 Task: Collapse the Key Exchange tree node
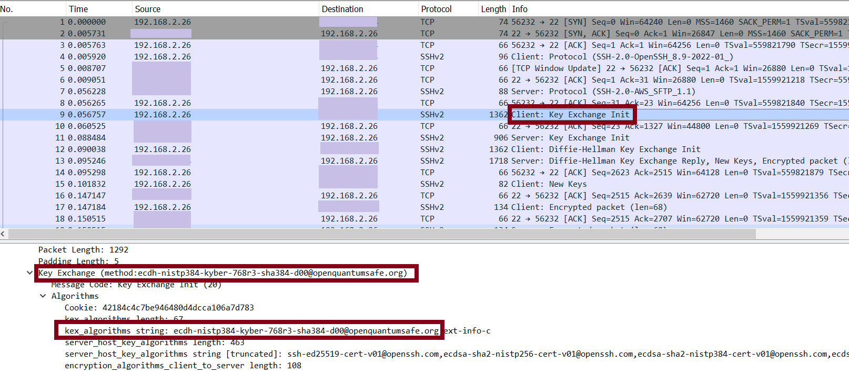click(29, 273)
